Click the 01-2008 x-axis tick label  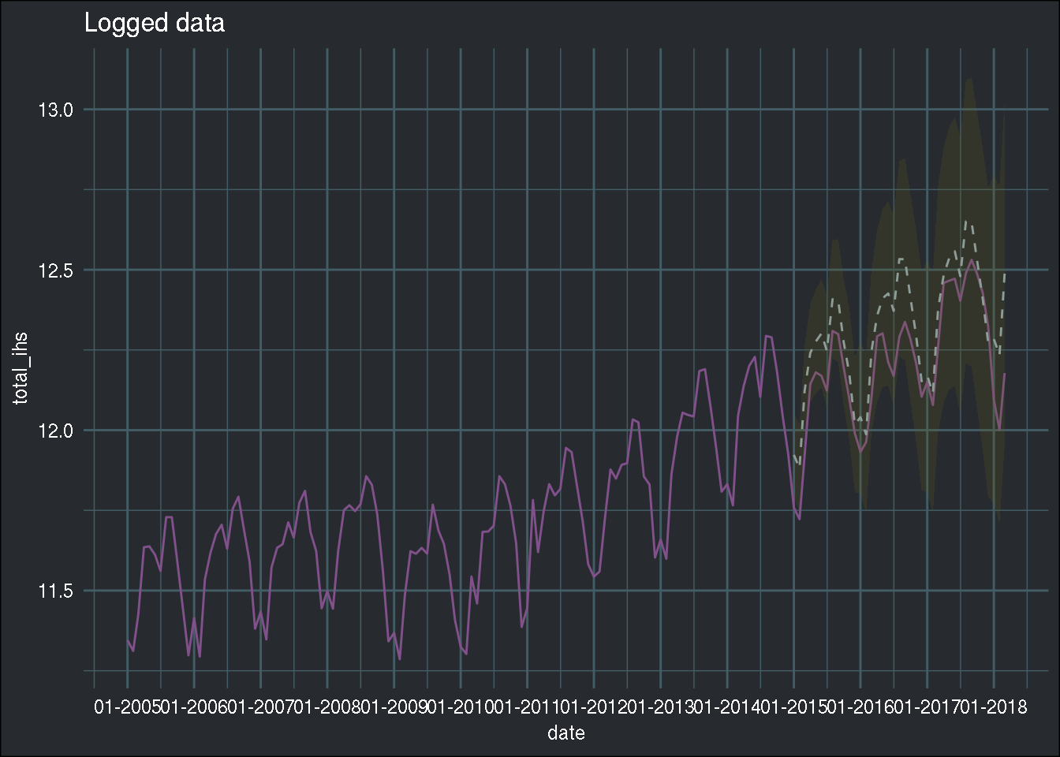click(327, 707)
